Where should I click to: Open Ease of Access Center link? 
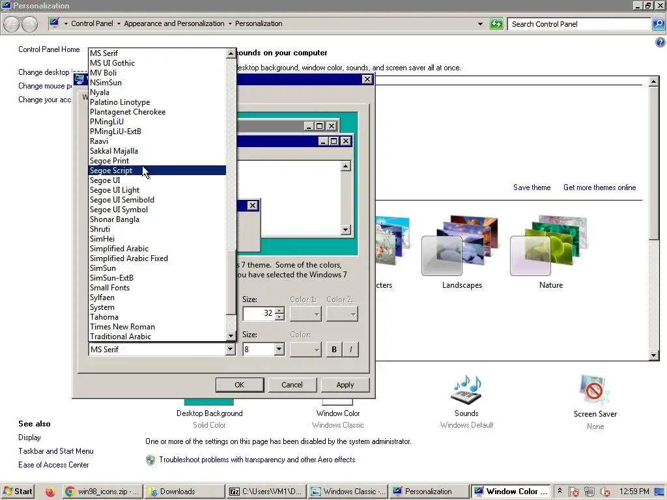click(53, 465)
